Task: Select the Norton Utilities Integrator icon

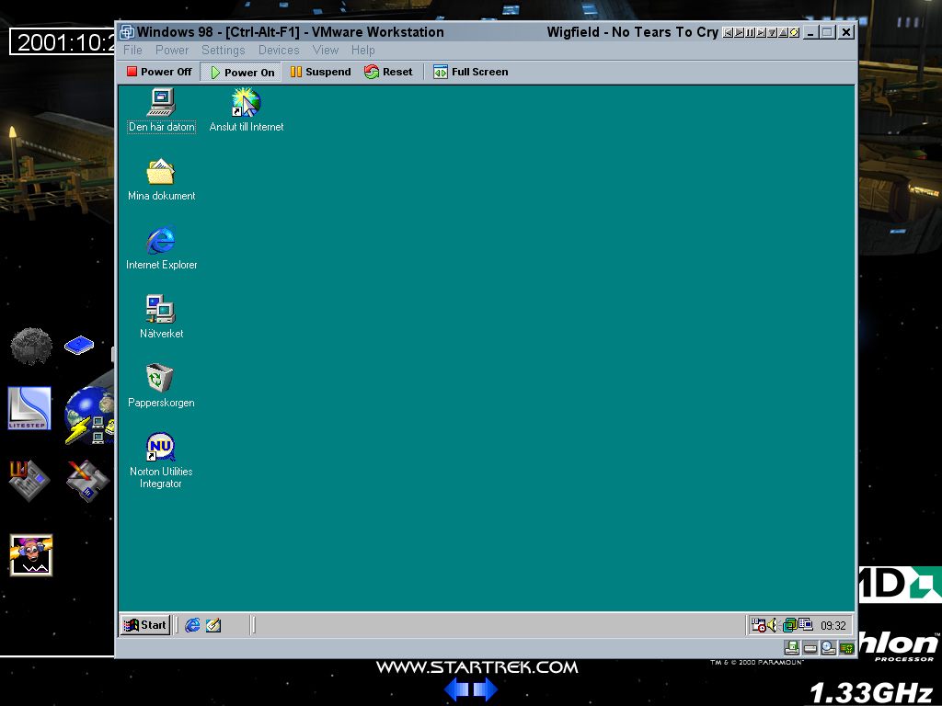Action: pos(161,461)
